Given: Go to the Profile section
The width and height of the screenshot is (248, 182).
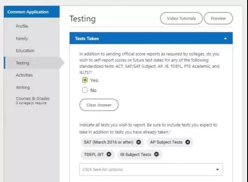Looking at the screenshot, I should pyautogui.click(x=22, y=26).
